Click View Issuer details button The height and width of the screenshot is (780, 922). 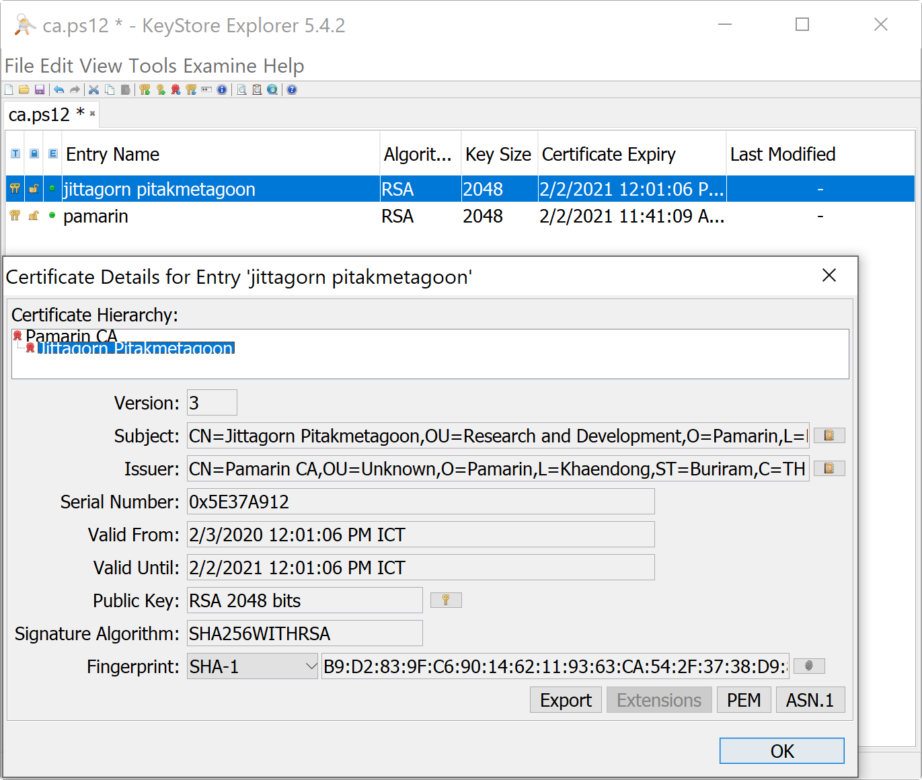click(829, 468)
